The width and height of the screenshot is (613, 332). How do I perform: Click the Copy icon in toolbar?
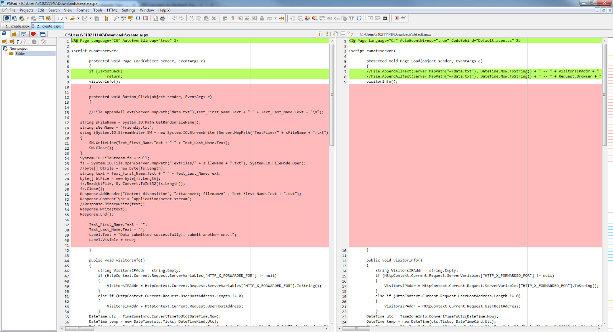click(x=199, y=18)
